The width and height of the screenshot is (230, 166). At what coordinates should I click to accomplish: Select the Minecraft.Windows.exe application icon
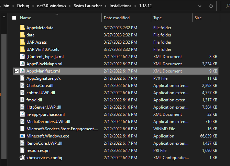[x=22, y=136]
